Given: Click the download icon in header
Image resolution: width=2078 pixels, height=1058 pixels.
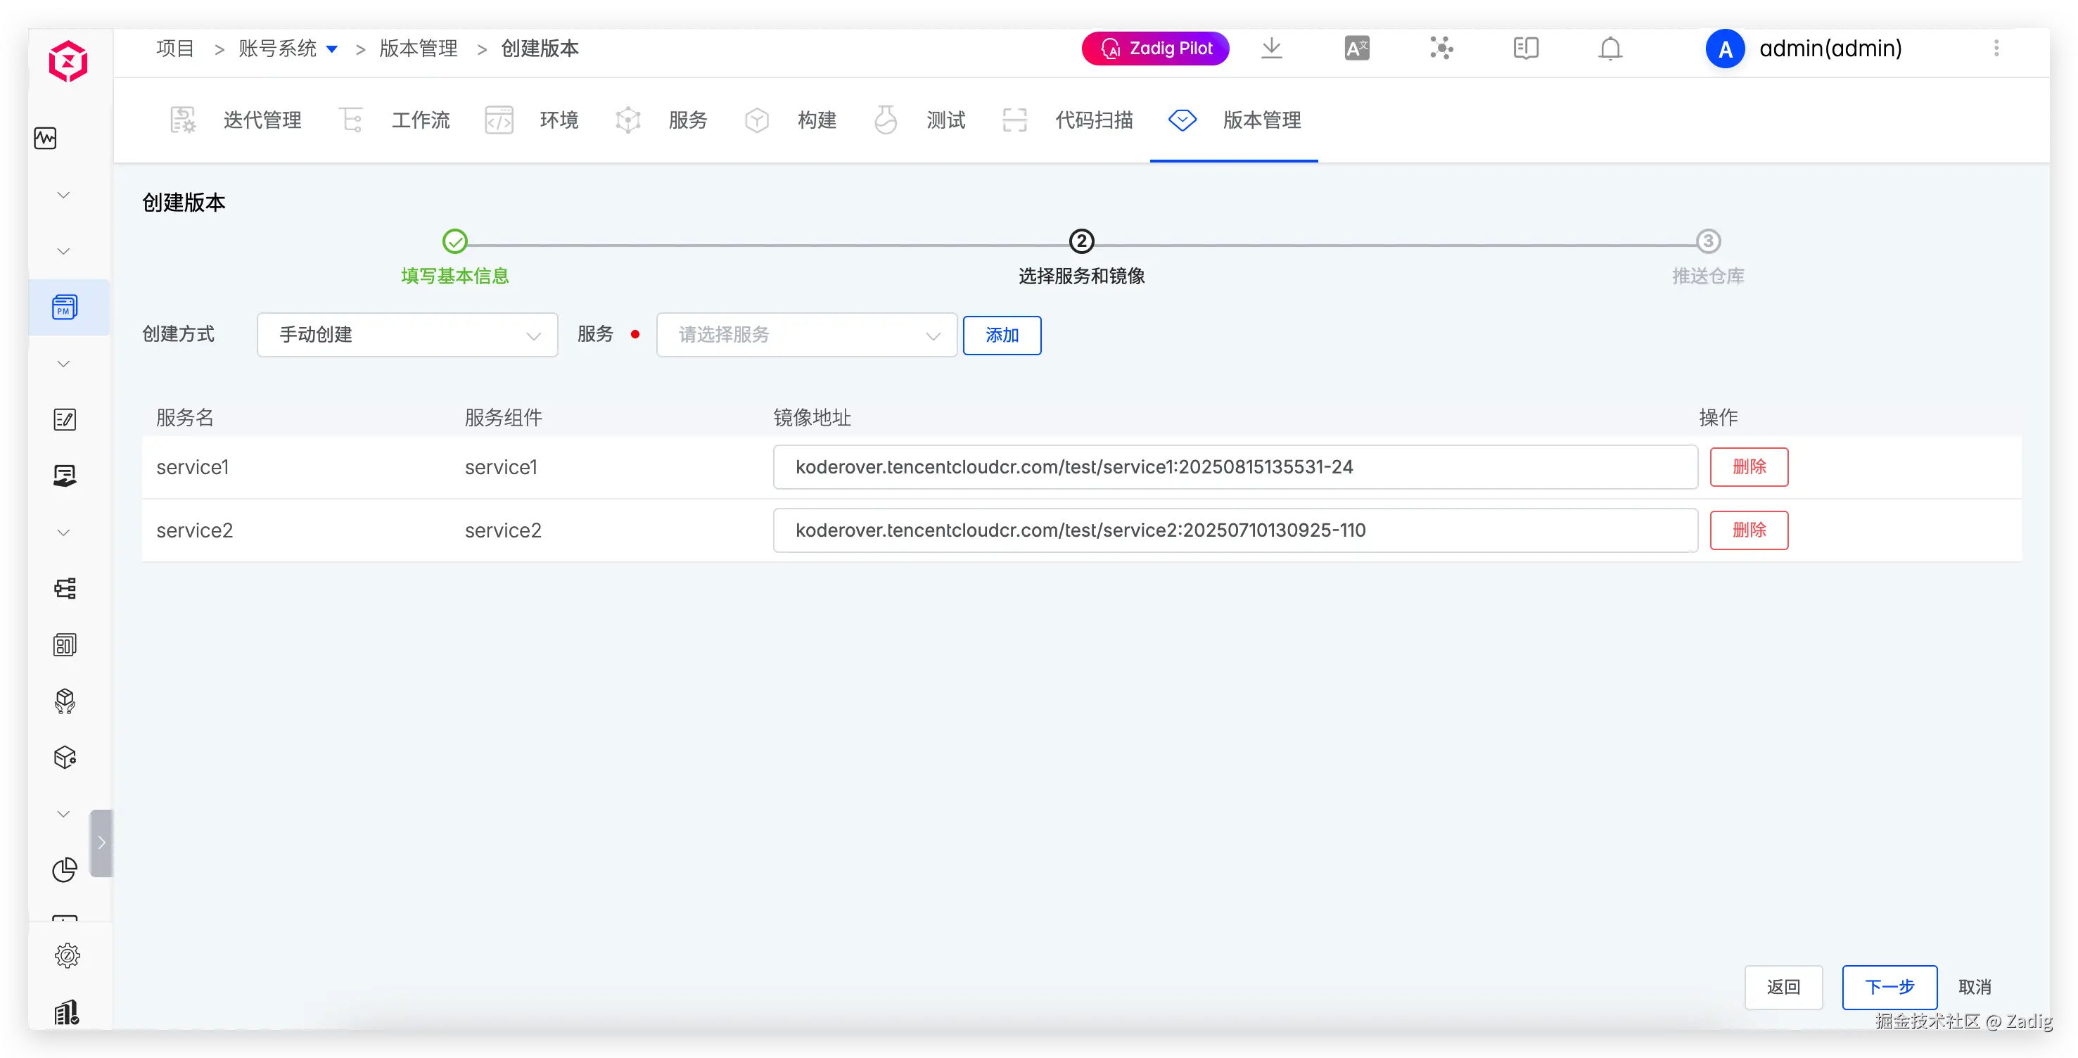Looking at the screenshot, I should [1271, 49].
